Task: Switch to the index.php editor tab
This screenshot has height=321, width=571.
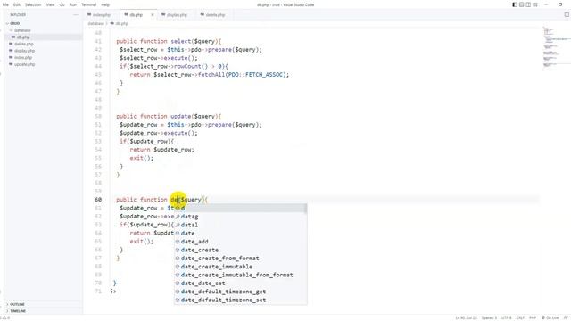Action: pyautogui.click(x=102, y=15)
